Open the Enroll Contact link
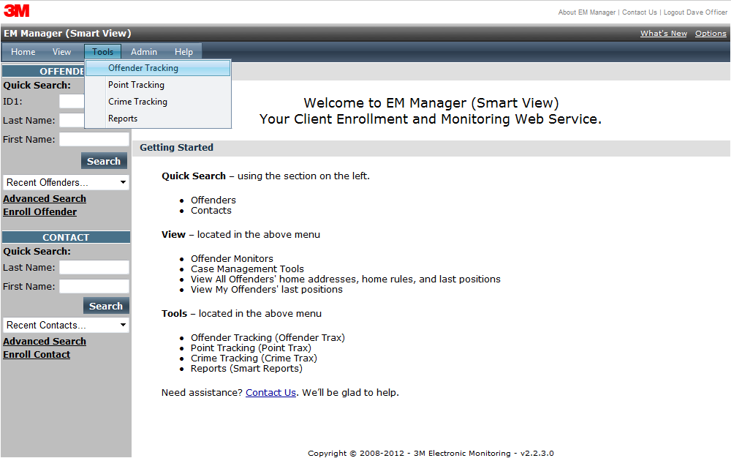Screen dimensions: 731x458 click(37, 355)
